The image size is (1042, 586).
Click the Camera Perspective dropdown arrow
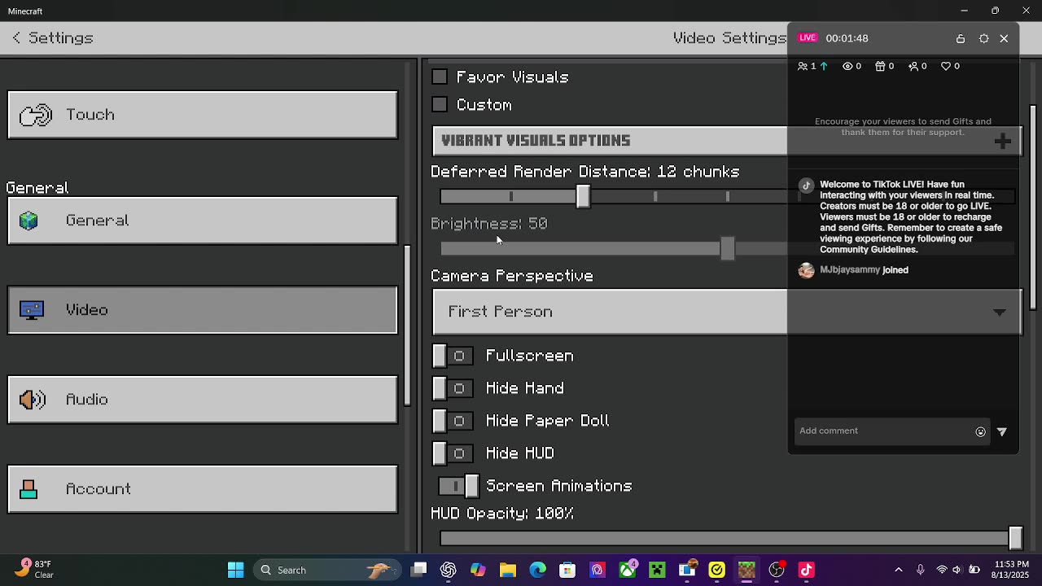(999, 313)
